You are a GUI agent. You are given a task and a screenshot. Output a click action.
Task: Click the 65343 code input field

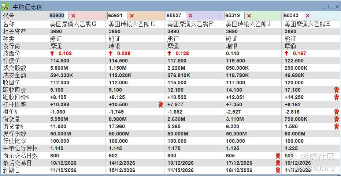(293, 16)
